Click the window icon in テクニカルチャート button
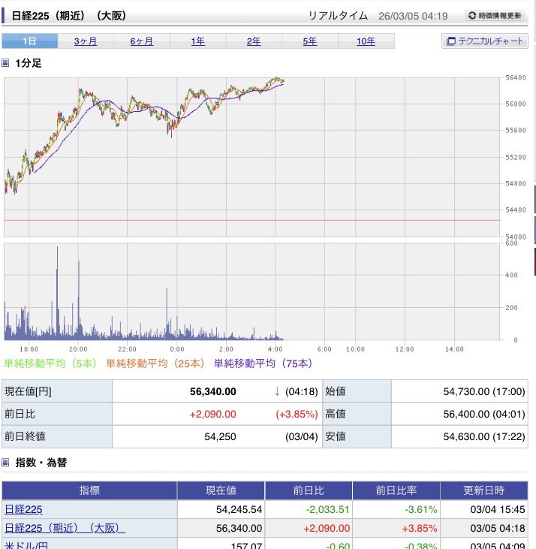The image size is (536, 549). (451, 41)
